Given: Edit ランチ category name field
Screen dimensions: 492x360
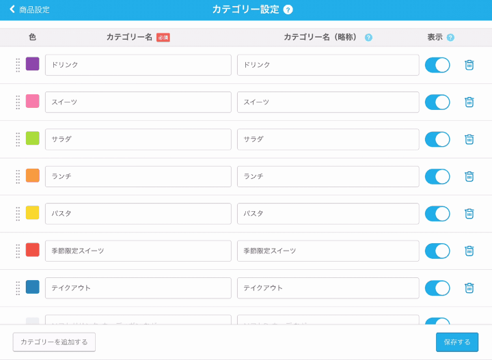Looking at the screenshot, I should coord(138,176).
